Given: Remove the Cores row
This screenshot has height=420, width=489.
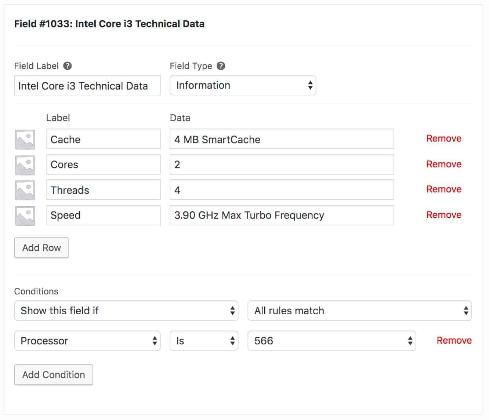Looking at the screenshot, I should click(x=444, y=164).
